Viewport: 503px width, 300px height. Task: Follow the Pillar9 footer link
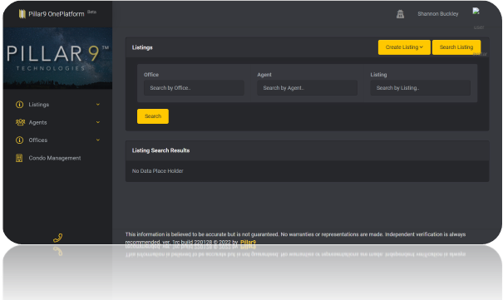pyautogui.click(x=248, y=242)
